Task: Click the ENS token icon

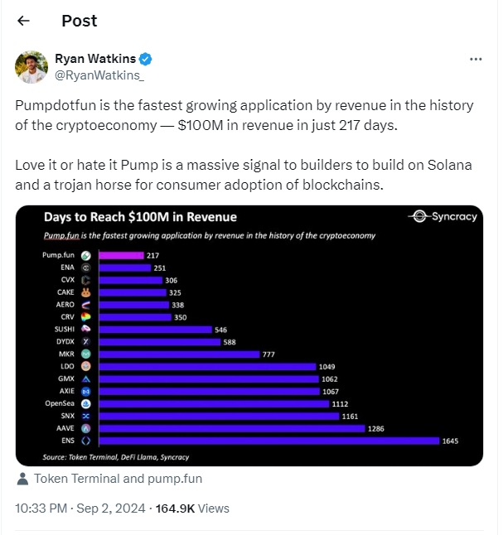Action: (x=85, y=441)
